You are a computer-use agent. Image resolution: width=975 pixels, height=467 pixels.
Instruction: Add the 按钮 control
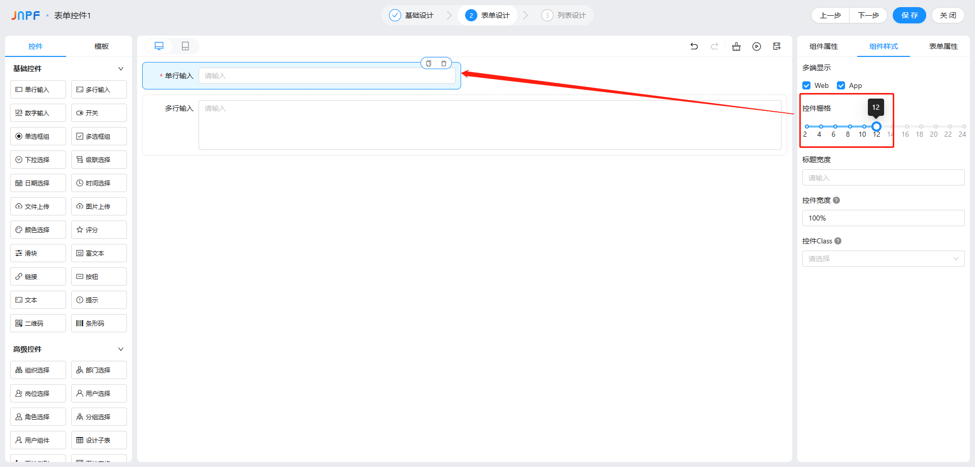99,276
